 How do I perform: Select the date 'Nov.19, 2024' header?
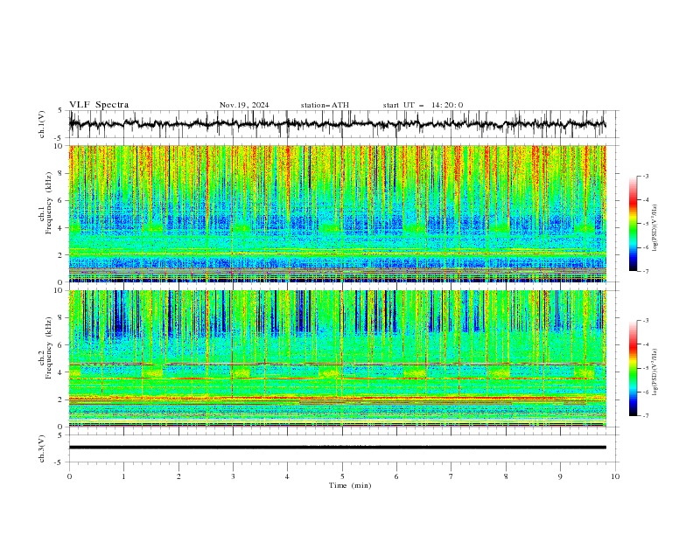(244, 105)
